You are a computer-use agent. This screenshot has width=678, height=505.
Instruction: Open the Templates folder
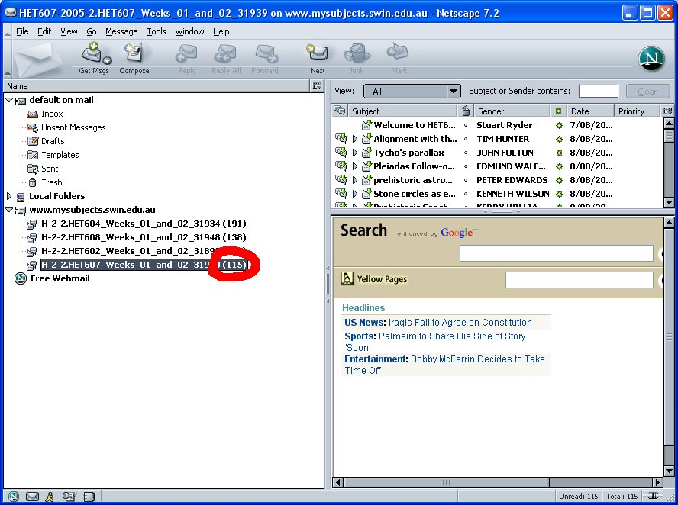60,155
